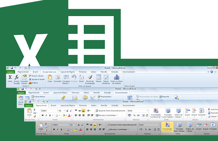Save via floppy icon in topmost title bar

tap(12, 68)
